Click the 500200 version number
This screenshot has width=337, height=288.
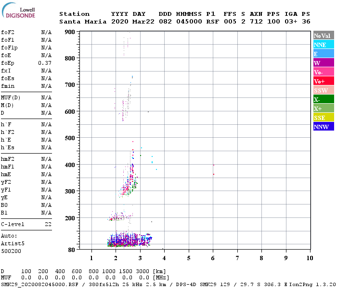11,251
